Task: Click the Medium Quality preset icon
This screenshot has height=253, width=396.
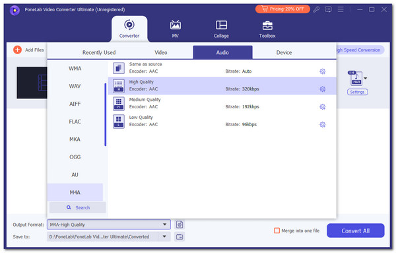Action: click(x=119, y=104)
